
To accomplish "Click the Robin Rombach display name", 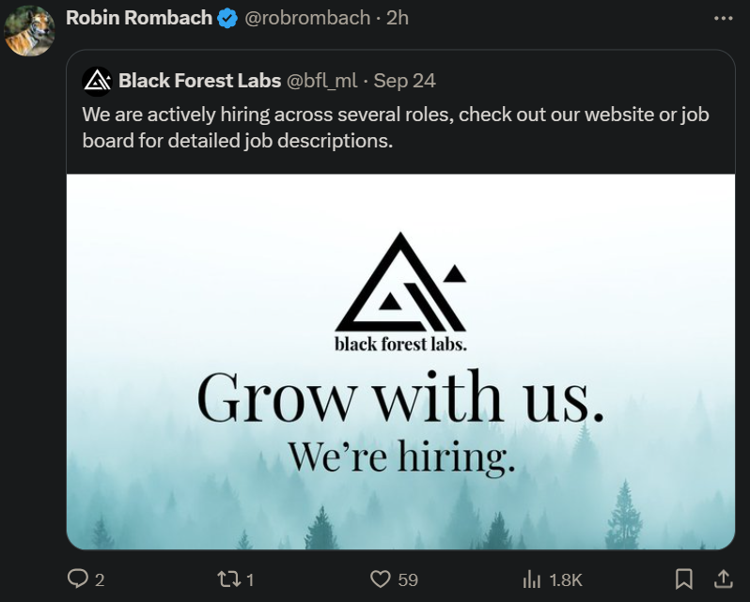I will point(139,18).
